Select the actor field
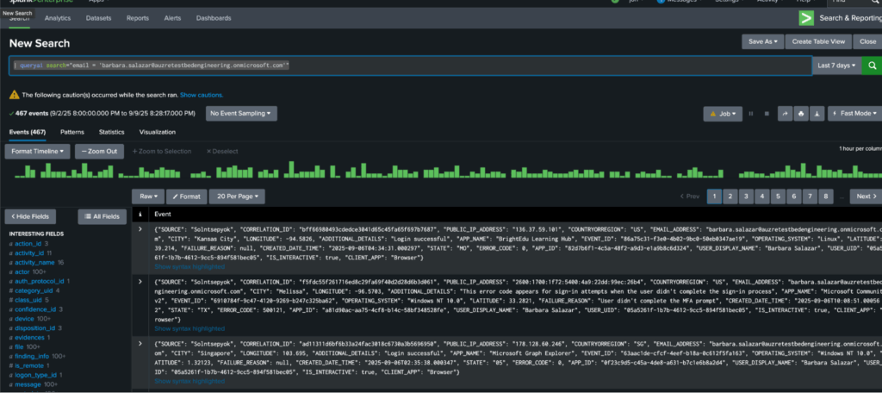The height and width of the screenshot is (393, 882). [x=22, y=272]
